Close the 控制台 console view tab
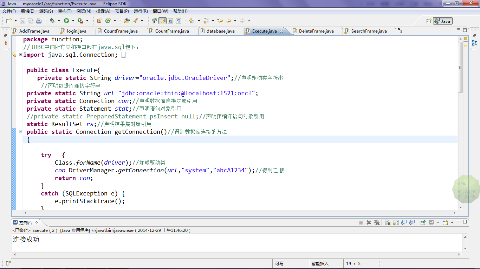 (37, 222)
